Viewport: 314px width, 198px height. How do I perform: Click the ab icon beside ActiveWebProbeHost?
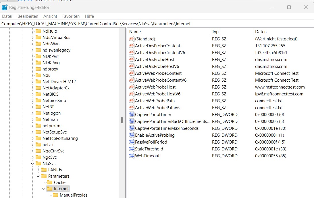click(131, 87)
